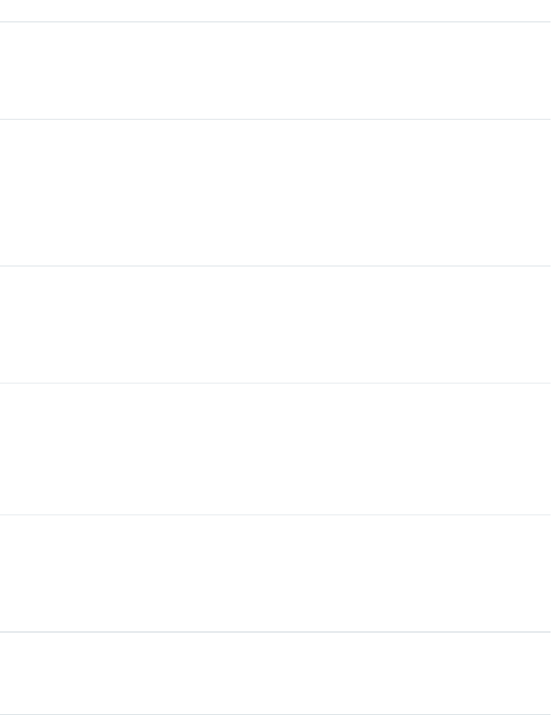Select the first blank row below top divider

click(275, 71)
